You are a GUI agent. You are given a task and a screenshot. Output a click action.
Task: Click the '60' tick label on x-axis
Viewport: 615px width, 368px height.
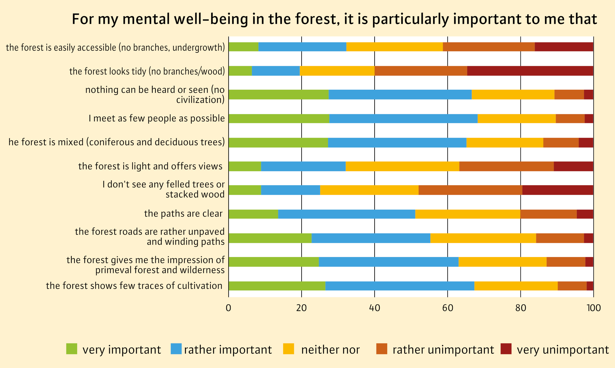(x=447, y=308)
